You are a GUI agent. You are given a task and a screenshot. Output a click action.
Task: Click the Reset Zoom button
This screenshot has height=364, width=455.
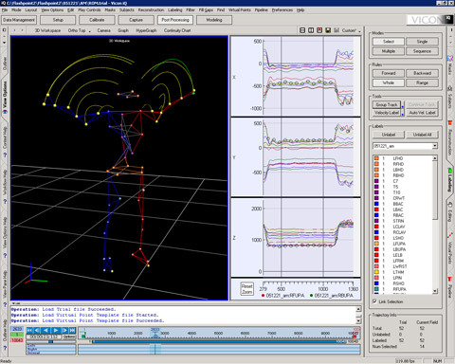coord(246,289)
